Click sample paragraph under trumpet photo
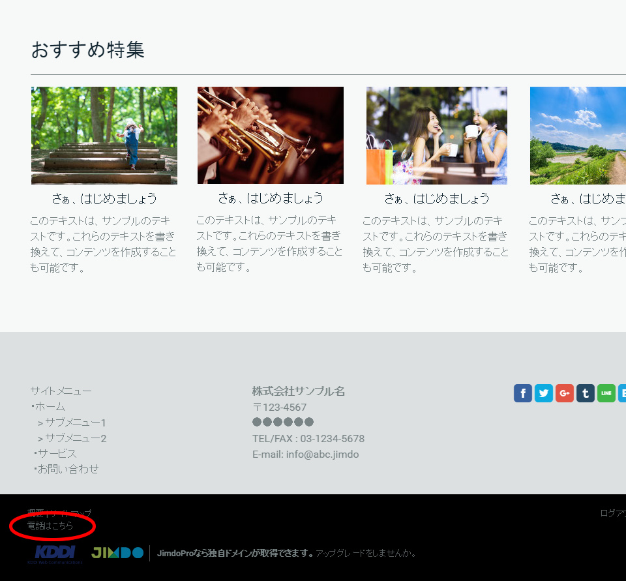 (269, 244)
